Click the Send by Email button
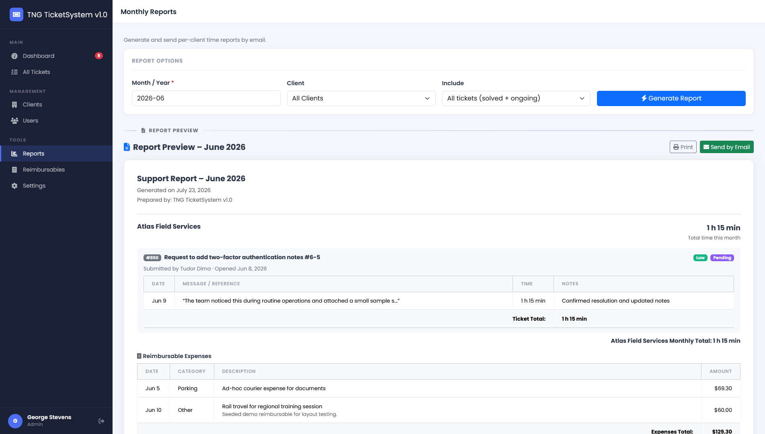 coord(726,147)
